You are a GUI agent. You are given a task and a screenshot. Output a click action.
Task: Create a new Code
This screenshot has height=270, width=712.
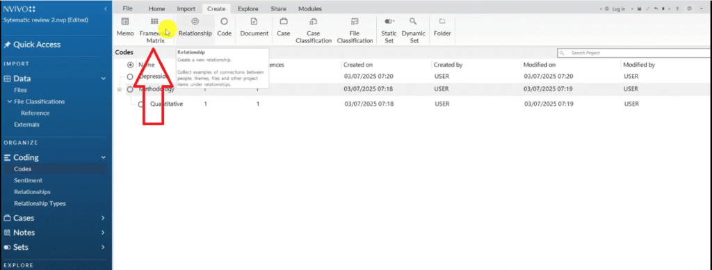225,27
